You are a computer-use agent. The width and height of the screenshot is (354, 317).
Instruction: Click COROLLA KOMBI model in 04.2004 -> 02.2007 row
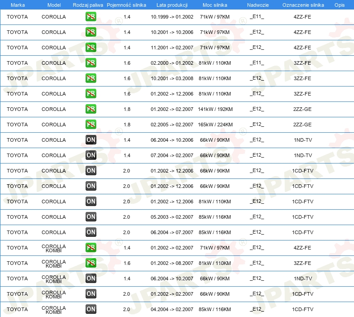pyautogui.click(x=54, y=310)
